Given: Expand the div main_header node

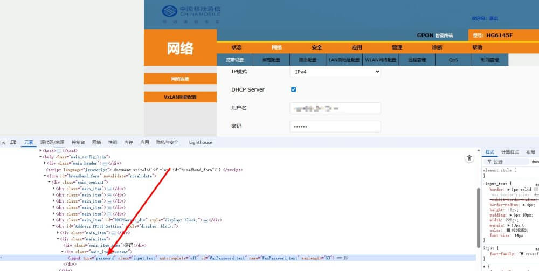Looking at the screenshot, I should [45, 163].
